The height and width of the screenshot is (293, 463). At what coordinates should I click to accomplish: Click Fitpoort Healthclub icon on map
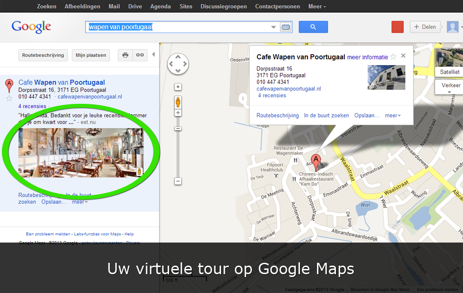(x=276, y=176)
